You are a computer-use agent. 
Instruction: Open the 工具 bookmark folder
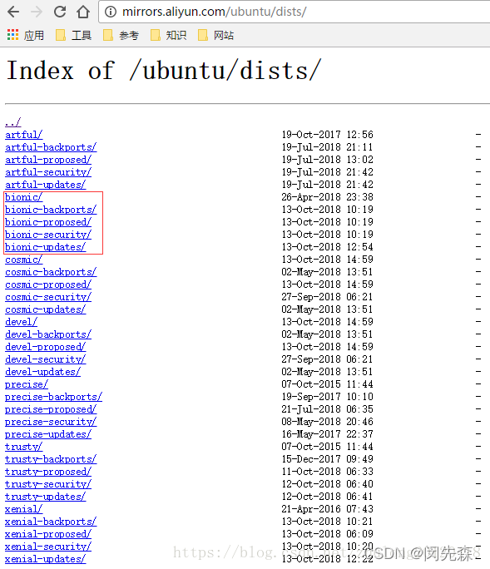point(73,35)
